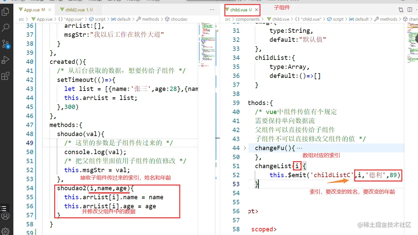Place cursor on 'this.arrList = list;' line

click(101, 98)
